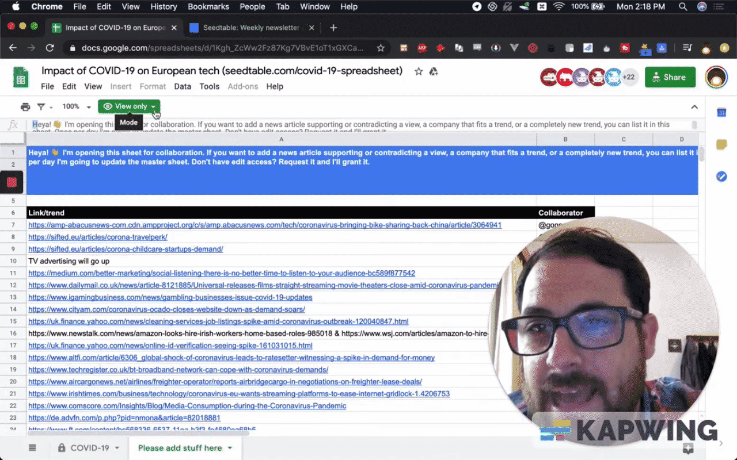Click the Wi-Fi icon in the menu bar
The height and width of the screenshot is (460, 737).
(559, 7)
